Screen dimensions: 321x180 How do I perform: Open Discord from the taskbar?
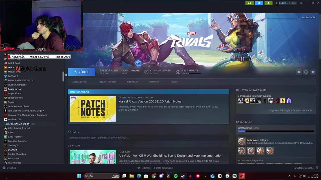(x=161, y=176)
